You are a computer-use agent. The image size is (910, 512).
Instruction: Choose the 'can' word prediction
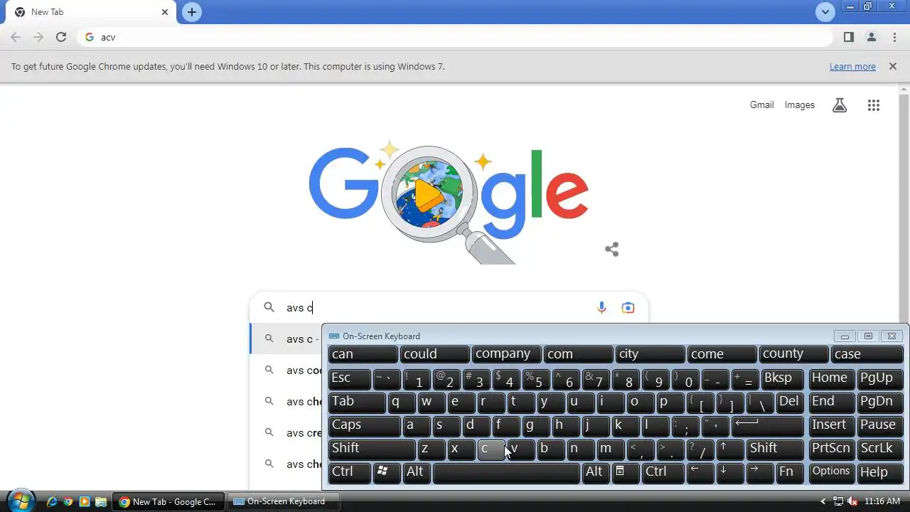[x=363, y=354]
